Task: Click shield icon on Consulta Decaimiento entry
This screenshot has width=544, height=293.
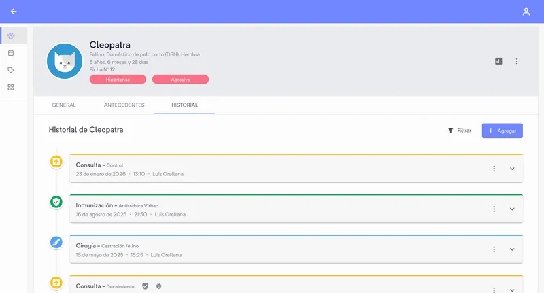Action: (146, 286)
